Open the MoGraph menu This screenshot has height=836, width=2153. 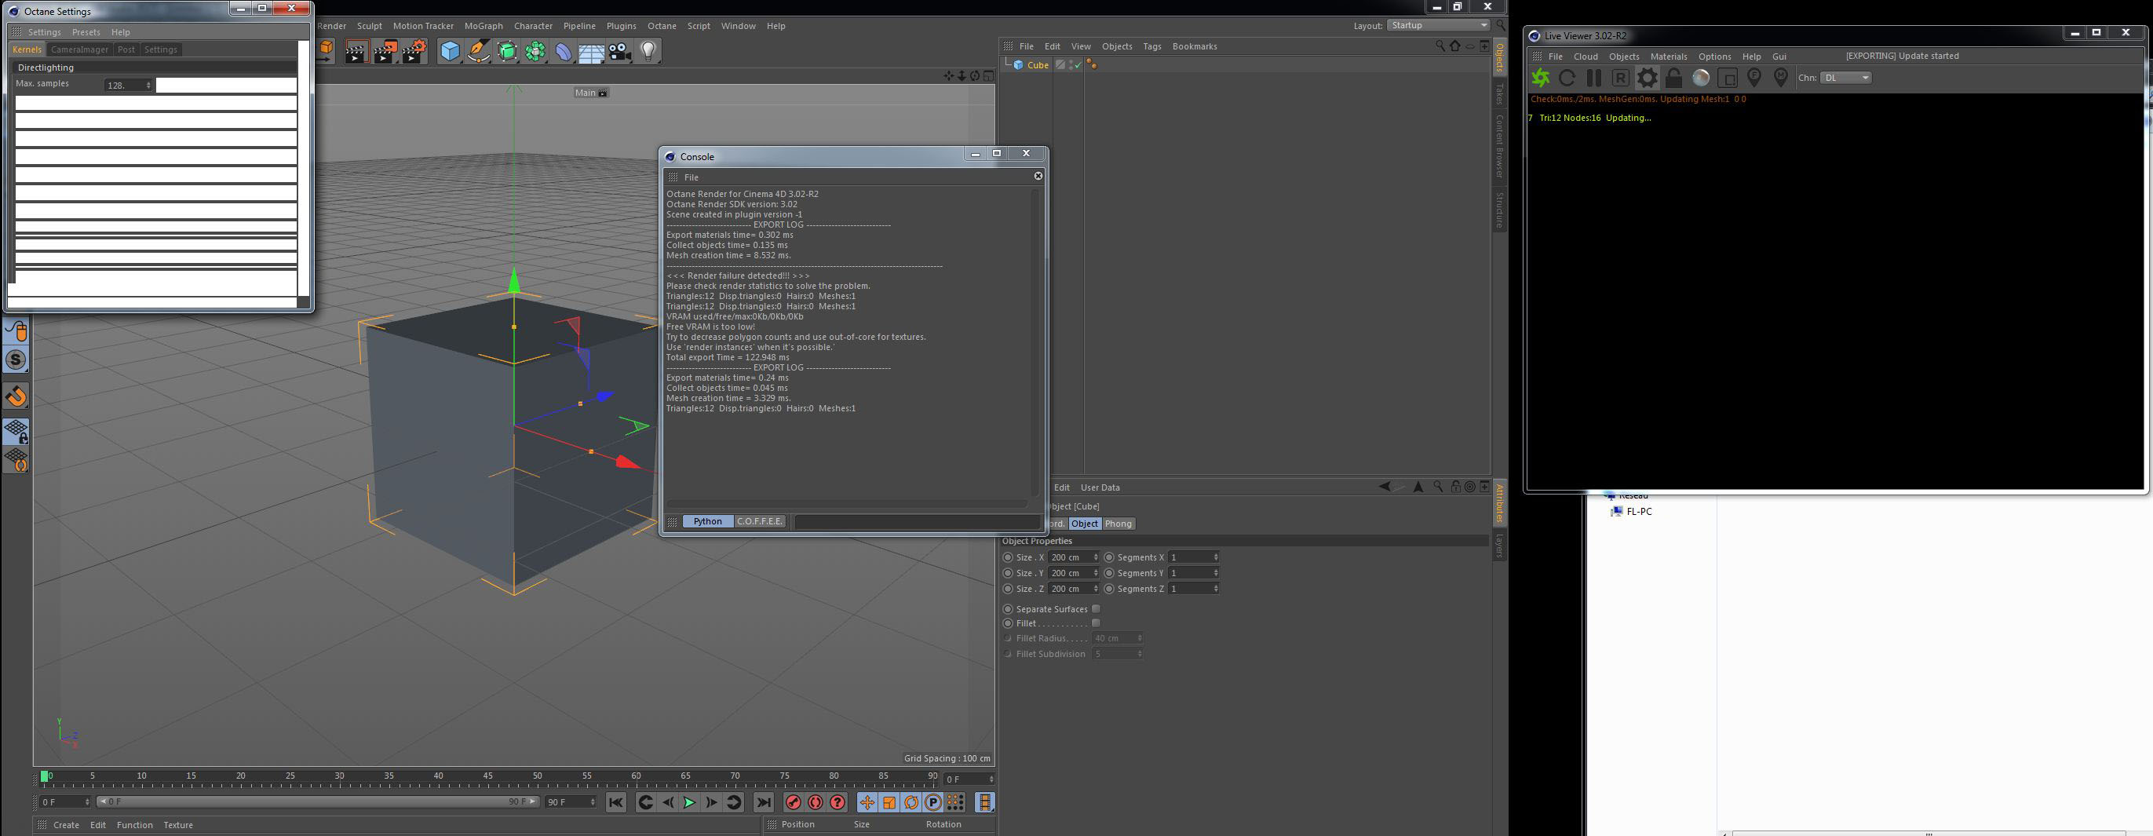pyautogui.click(x=484, y=26)
